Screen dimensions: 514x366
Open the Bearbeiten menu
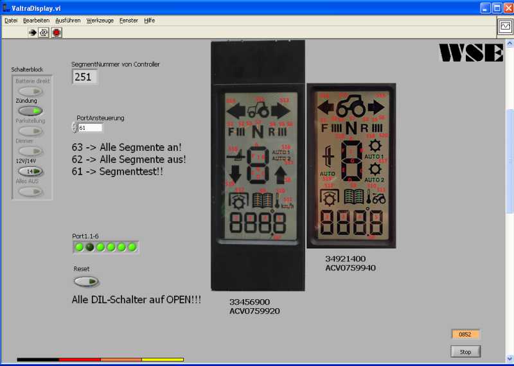pos(36,21)
